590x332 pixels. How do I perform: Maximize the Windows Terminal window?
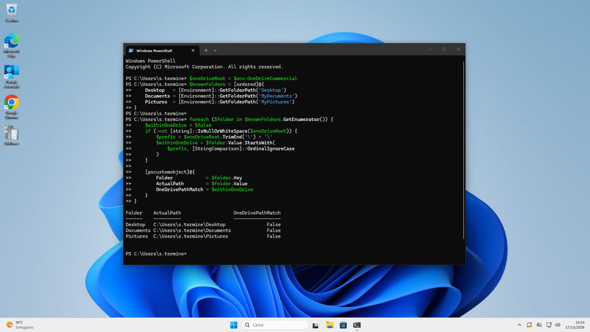tap(444, 50)
